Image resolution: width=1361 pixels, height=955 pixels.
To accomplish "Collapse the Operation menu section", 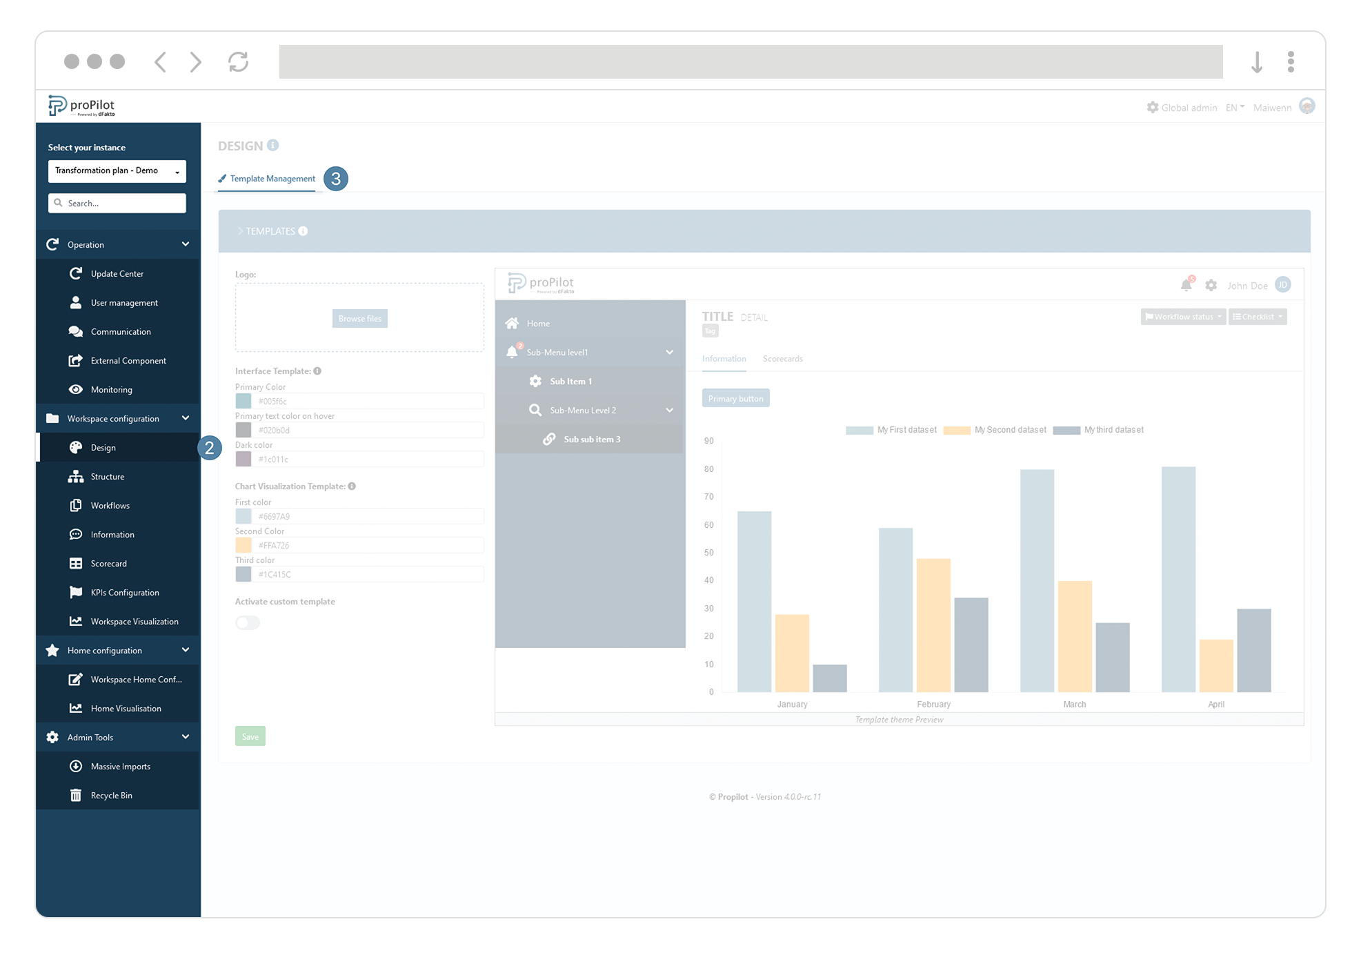I will point(185,244).
